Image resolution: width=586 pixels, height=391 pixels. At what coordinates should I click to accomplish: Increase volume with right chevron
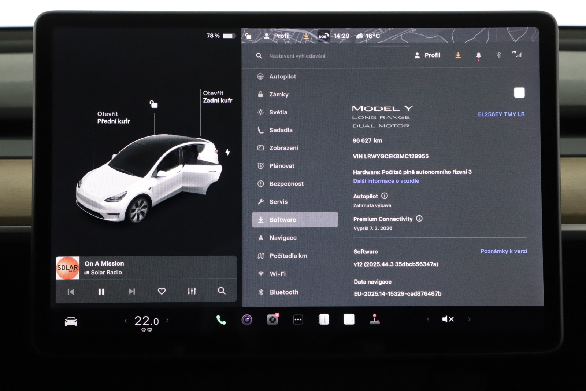pos(469,319)
